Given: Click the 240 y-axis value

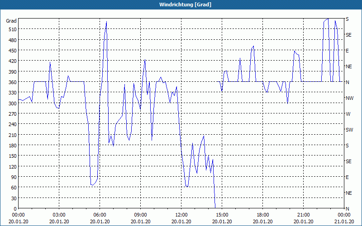Looking at the screenshot, I should pyautogui.click(x=13, y=125).
